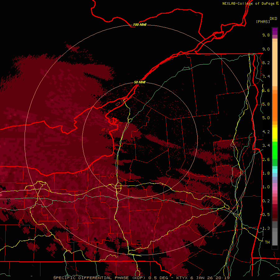Click the DKD units label above color scale
Screen dimensions: 280x280
tap(273, 19)
